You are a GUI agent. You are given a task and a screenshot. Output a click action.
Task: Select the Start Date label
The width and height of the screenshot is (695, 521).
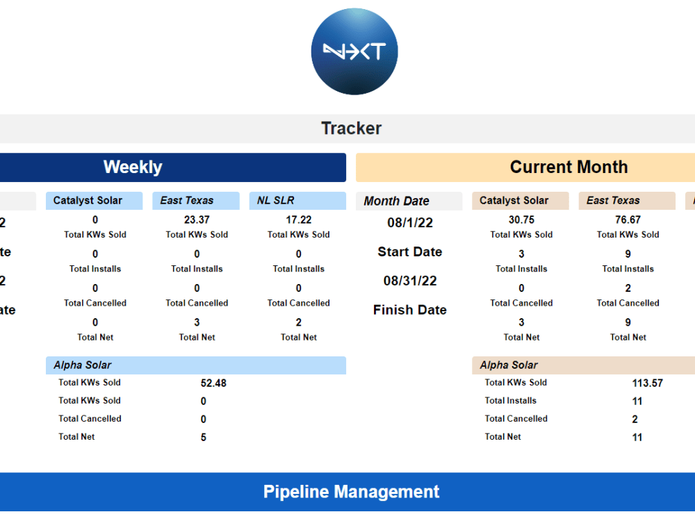[x=410, y=251]
